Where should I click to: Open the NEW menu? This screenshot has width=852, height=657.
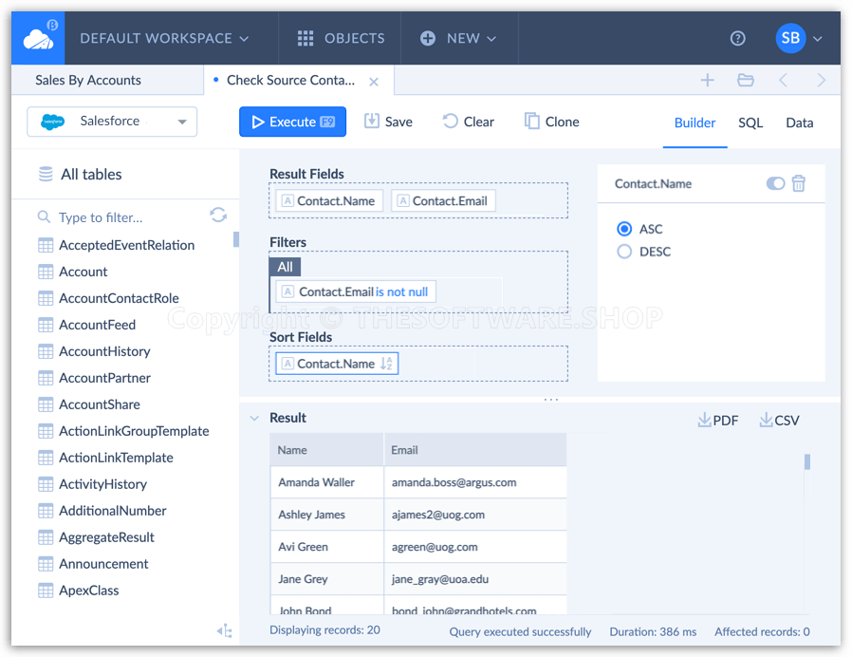(x=459, y=38)
